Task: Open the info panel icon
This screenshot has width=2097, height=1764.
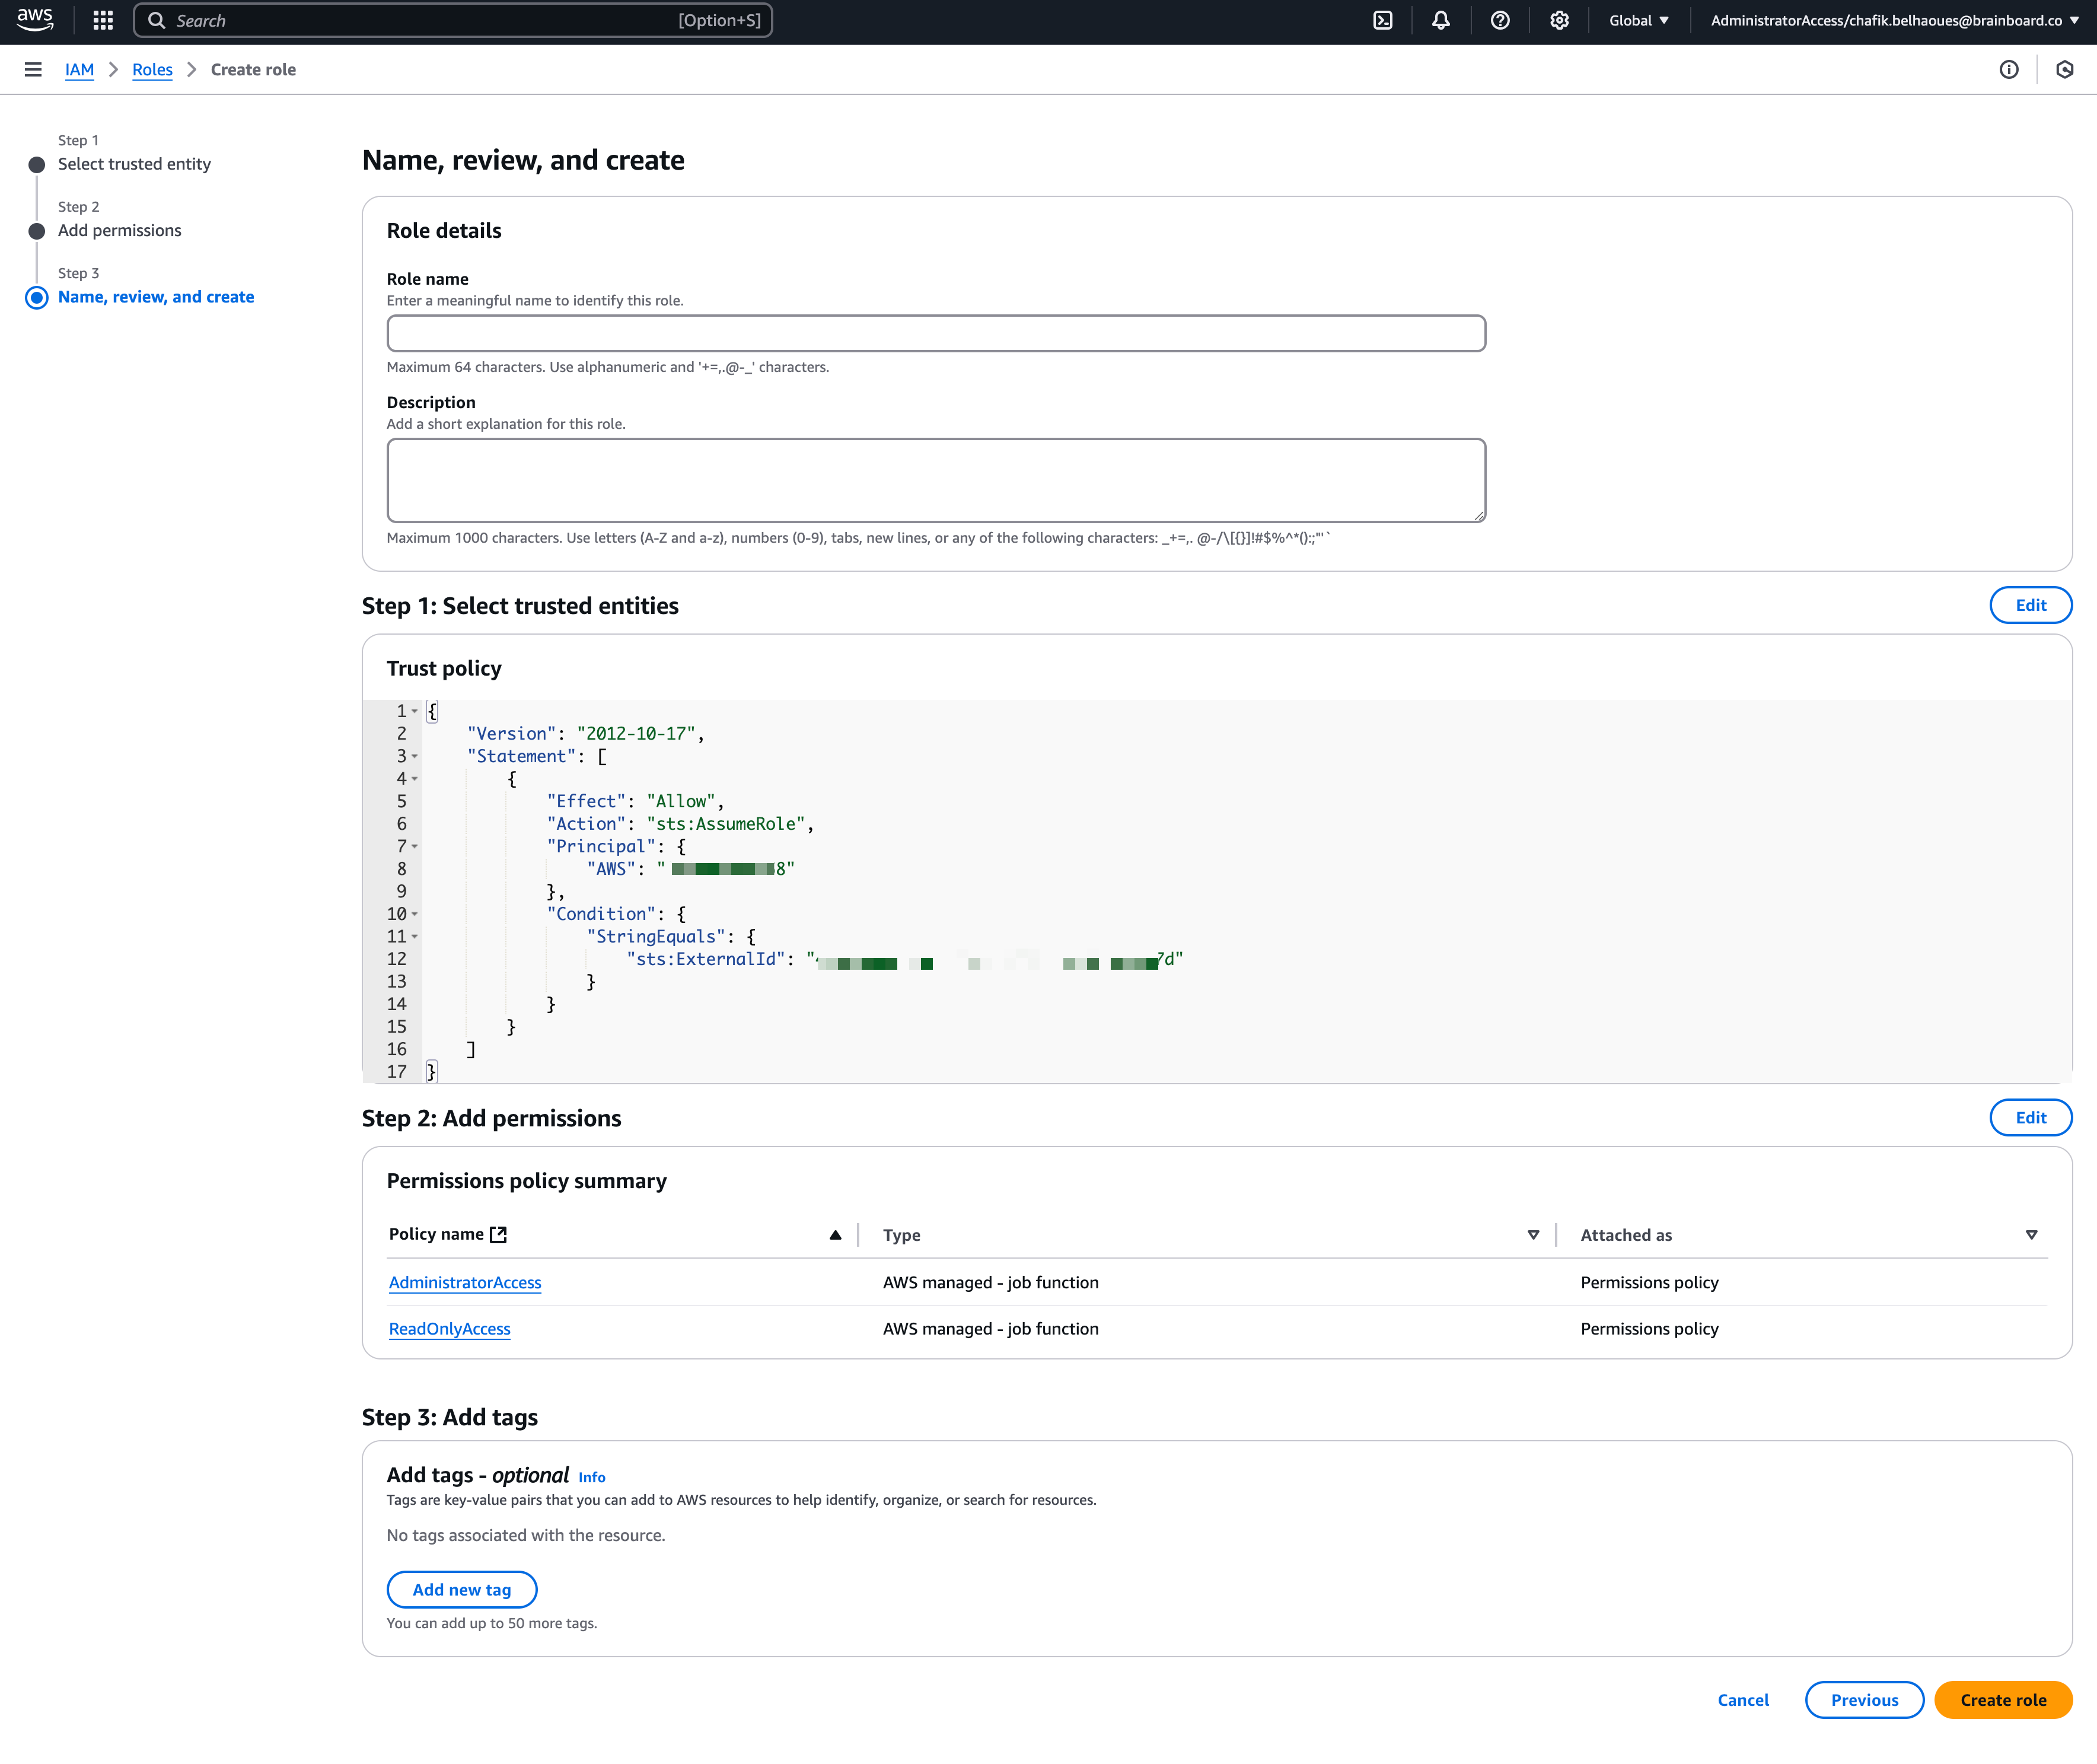Action: (x=2009, y=69)
